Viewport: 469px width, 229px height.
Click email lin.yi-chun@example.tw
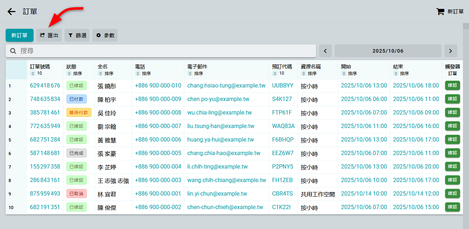coord(217,194)
